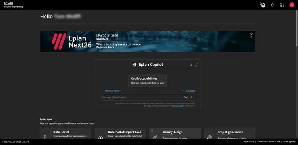Viewport: 298px width, 145px height.
Task: Close the Eplan Next26 banner
Action: click(252, 35)
